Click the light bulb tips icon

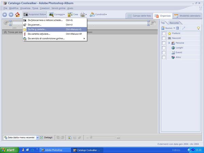click(198, 28)
